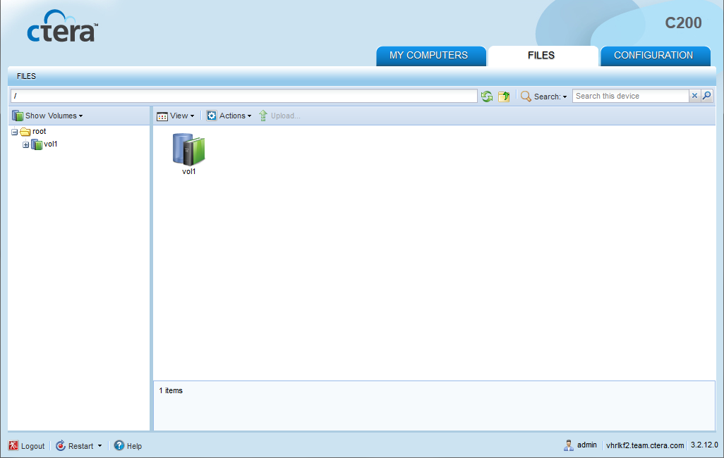Click the Restart target icon

click(61, 445)
